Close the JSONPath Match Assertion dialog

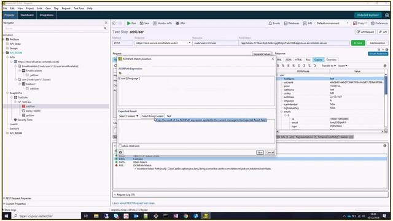(x=273, y=59)
